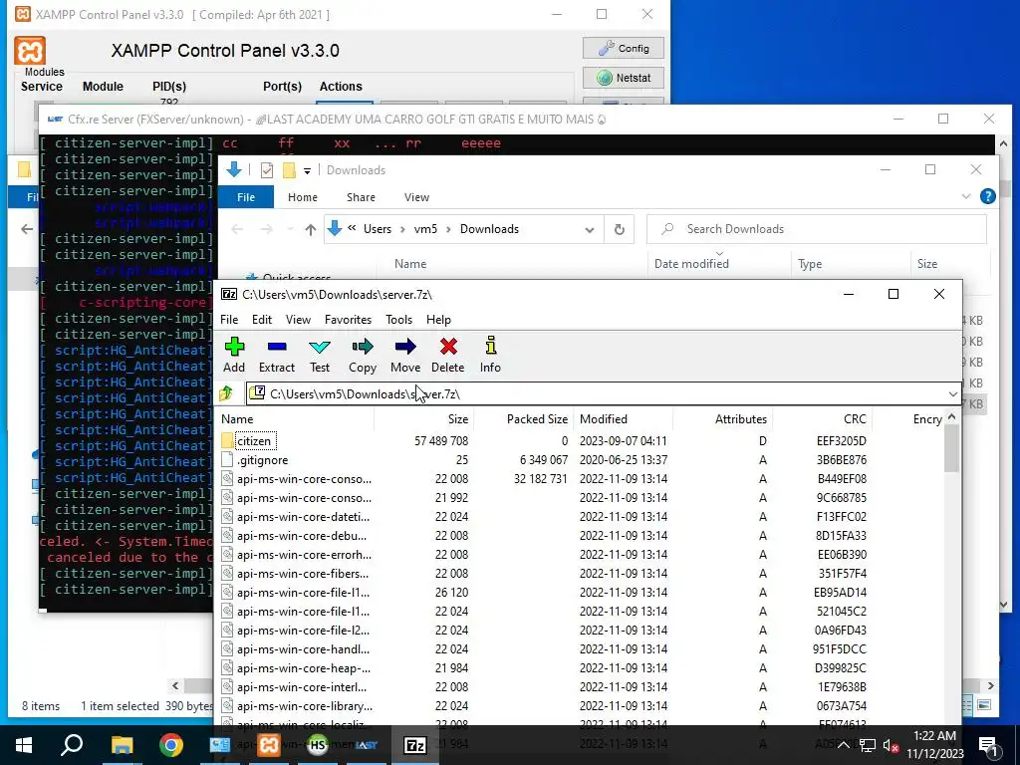Run Test on the archive in 7-Zip

[320, 356]
